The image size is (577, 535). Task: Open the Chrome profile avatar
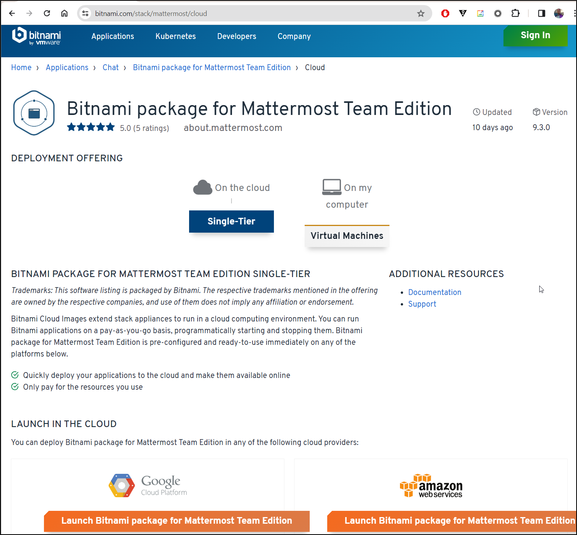tap(559, 14)
